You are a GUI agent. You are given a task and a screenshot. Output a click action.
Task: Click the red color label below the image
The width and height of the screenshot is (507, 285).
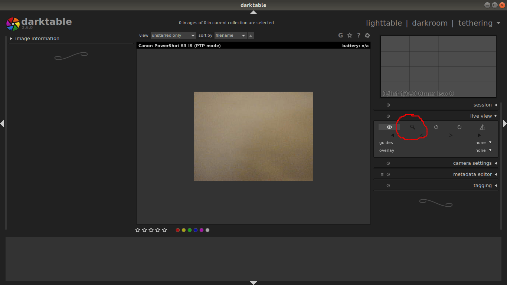click(x=178, y=230)
